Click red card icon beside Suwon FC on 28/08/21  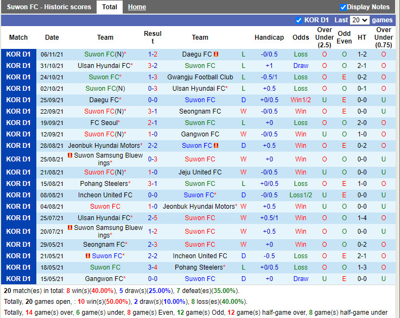(x=216, y=146)
